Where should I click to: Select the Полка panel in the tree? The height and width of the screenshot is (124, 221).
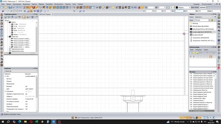(15, 30)
